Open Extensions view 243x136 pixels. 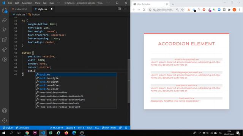tap(5, 40)
